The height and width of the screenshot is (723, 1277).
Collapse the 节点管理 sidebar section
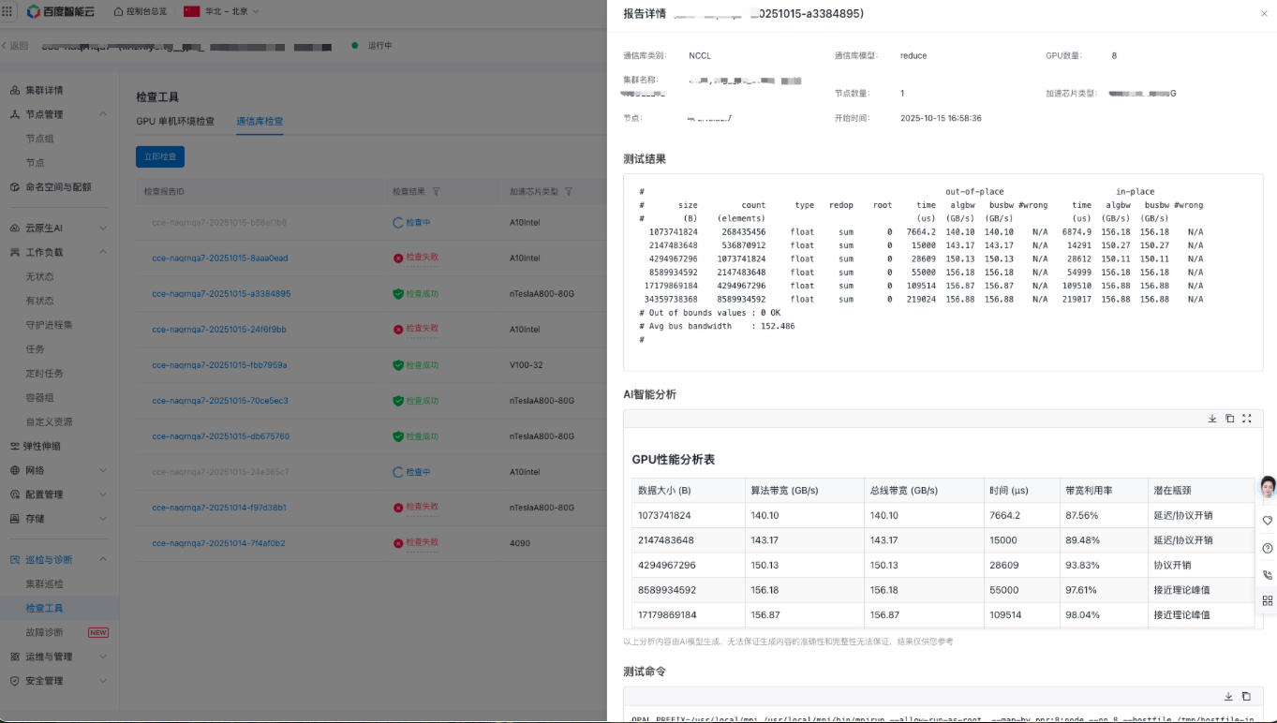103,114
